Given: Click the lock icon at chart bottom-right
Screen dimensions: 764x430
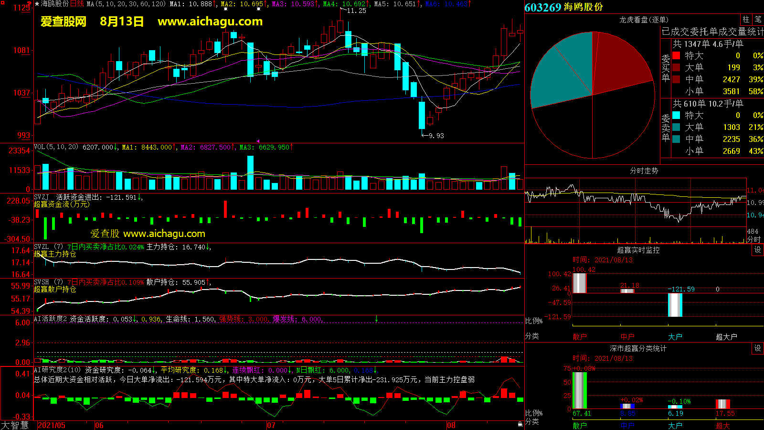Looking at the screenshot, I should pyautogui.click(x=520, y=424).
